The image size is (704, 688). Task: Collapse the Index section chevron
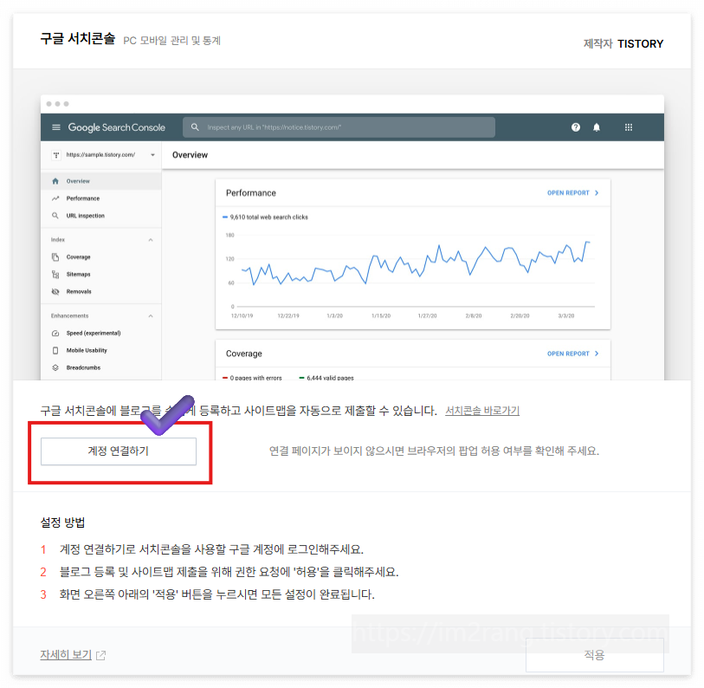point(151,240)
